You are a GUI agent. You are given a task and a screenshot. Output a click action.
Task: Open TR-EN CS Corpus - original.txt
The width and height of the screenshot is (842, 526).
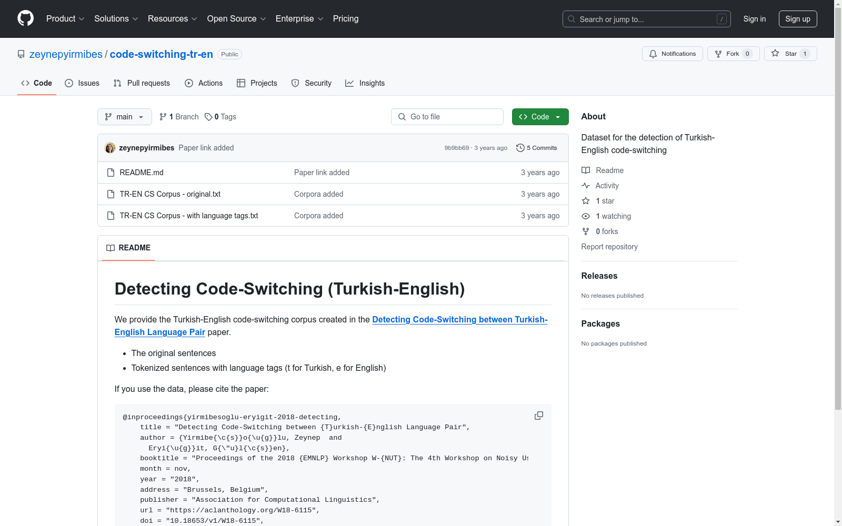170,194
